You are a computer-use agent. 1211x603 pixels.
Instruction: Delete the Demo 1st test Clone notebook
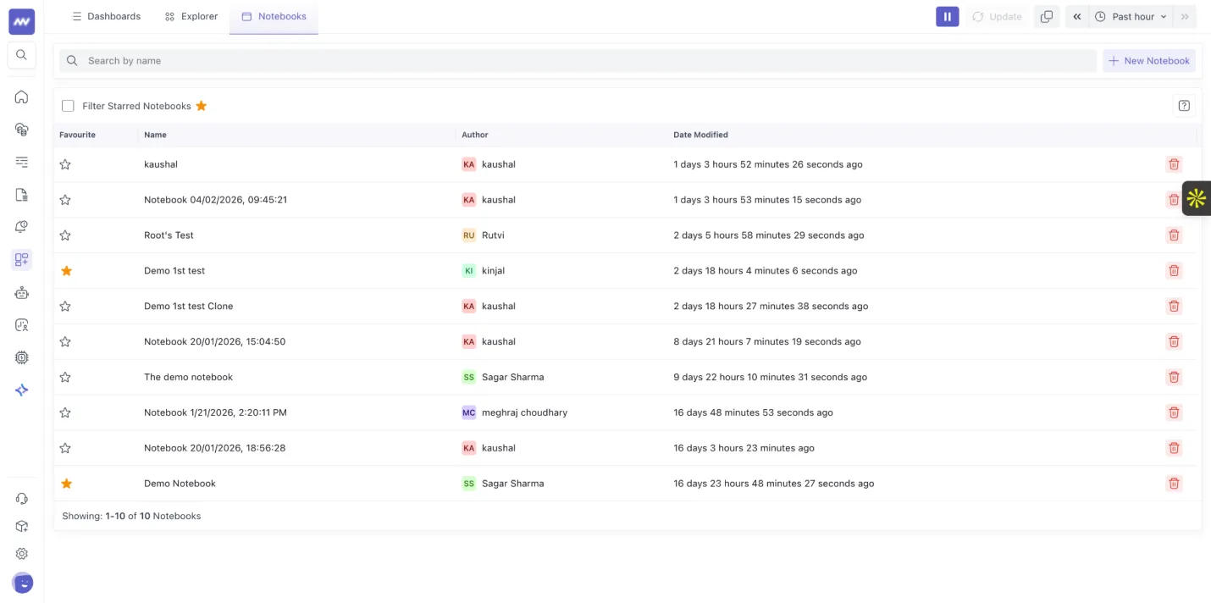(x=1174, y=307)
